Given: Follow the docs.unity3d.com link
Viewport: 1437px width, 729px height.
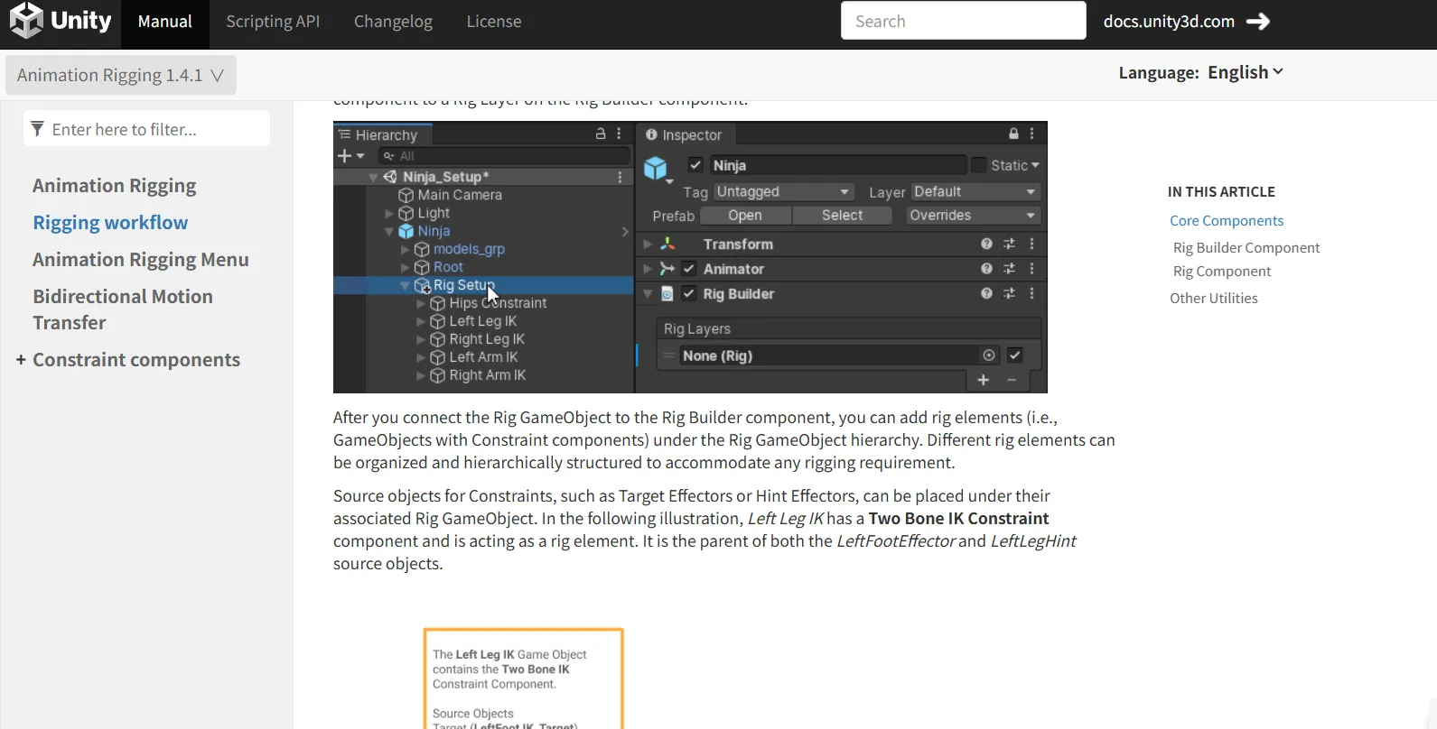Looking at the screenshot, I should pyautogui.click(x=1169, y=22).
